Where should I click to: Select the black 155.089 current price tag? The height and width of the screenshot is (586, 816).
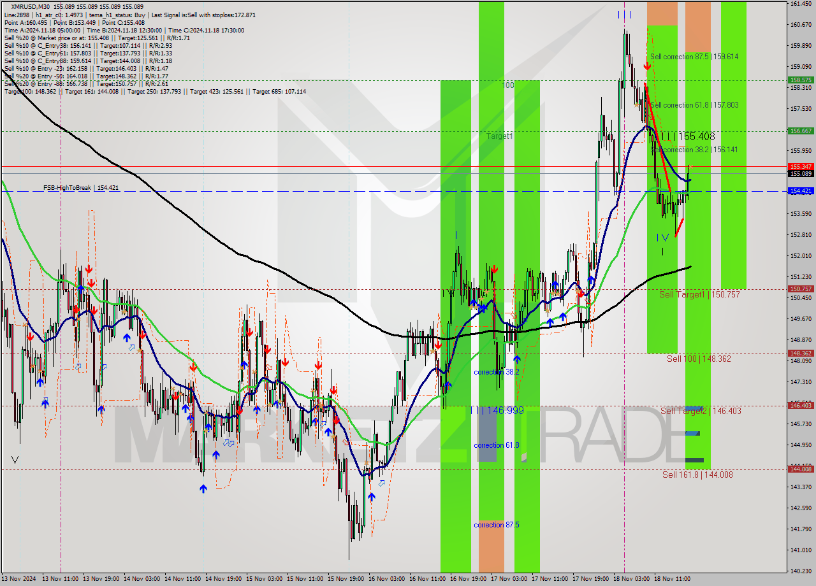click(x=801, y=173)
